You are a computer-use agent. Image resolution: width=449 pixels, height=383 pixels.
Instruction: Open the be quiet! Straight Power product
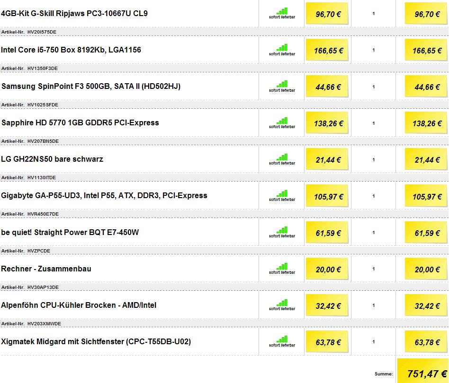(70, 232)
